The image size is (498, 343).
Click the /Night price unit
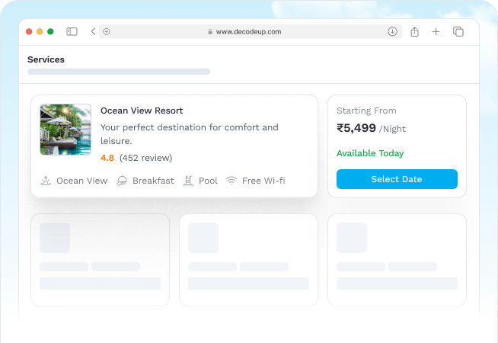[392, 129]
